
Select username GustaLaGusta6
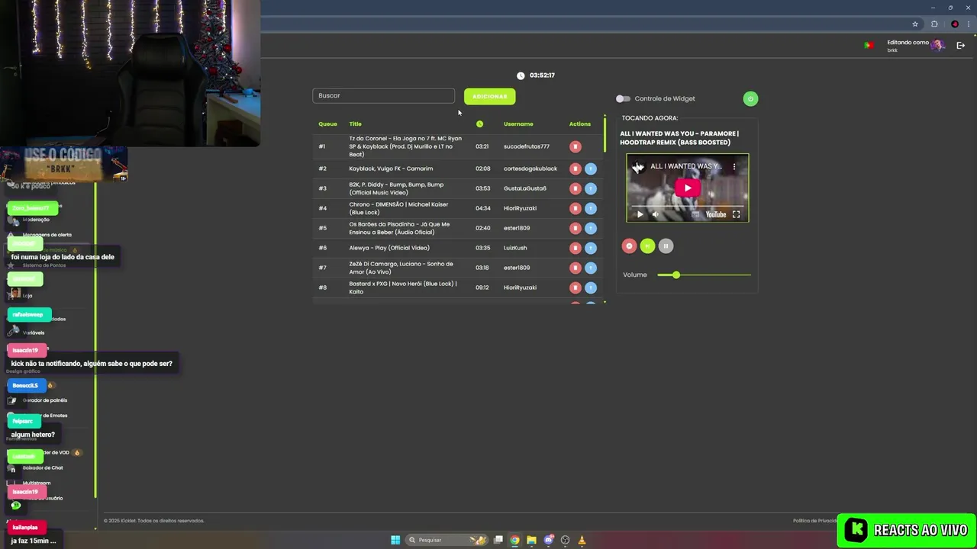pyautogui.click(x=525, y=188)
